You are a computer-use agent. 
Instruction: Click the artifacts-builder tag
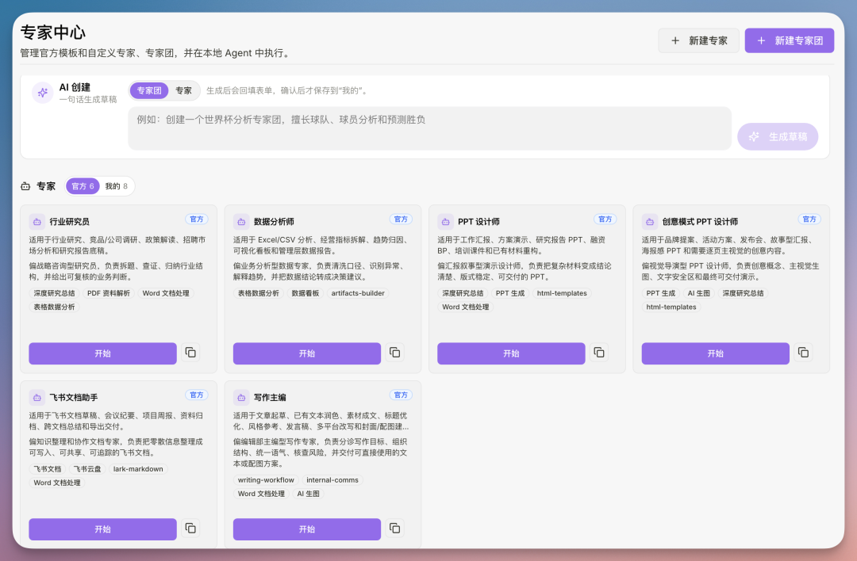click(x=358, y=293)
